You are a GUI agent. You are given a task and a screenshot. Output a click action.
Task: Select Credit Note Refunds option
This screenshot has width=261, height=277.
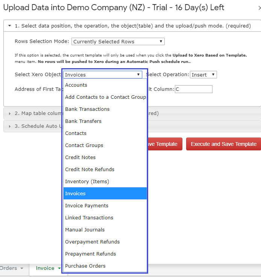point(105,170)
